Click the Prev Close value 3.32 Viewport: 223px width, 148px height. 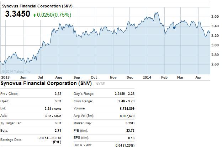[58, 94]
